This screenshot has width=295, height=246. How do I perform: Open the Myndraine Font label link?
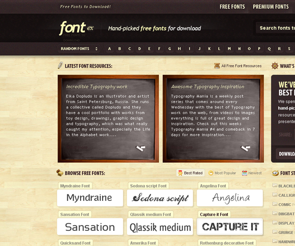[75, 186]
